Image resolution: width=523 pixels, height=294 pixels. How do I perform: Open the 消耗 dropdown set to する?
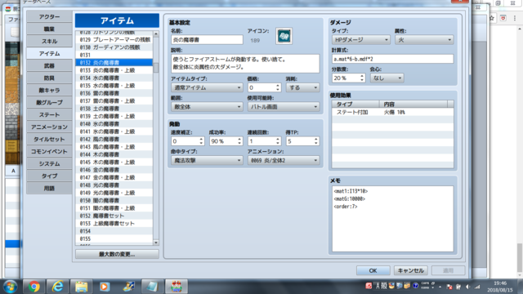[302, 87]
